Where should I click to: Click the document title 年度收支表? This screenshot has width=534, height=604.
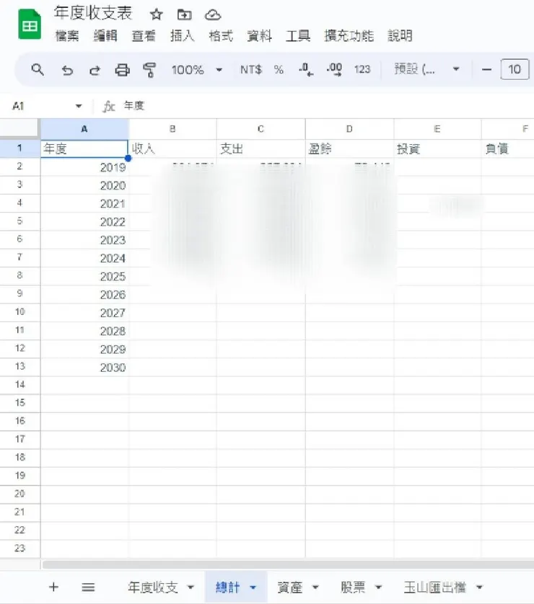pyautogui.click(x=93, y=13)
